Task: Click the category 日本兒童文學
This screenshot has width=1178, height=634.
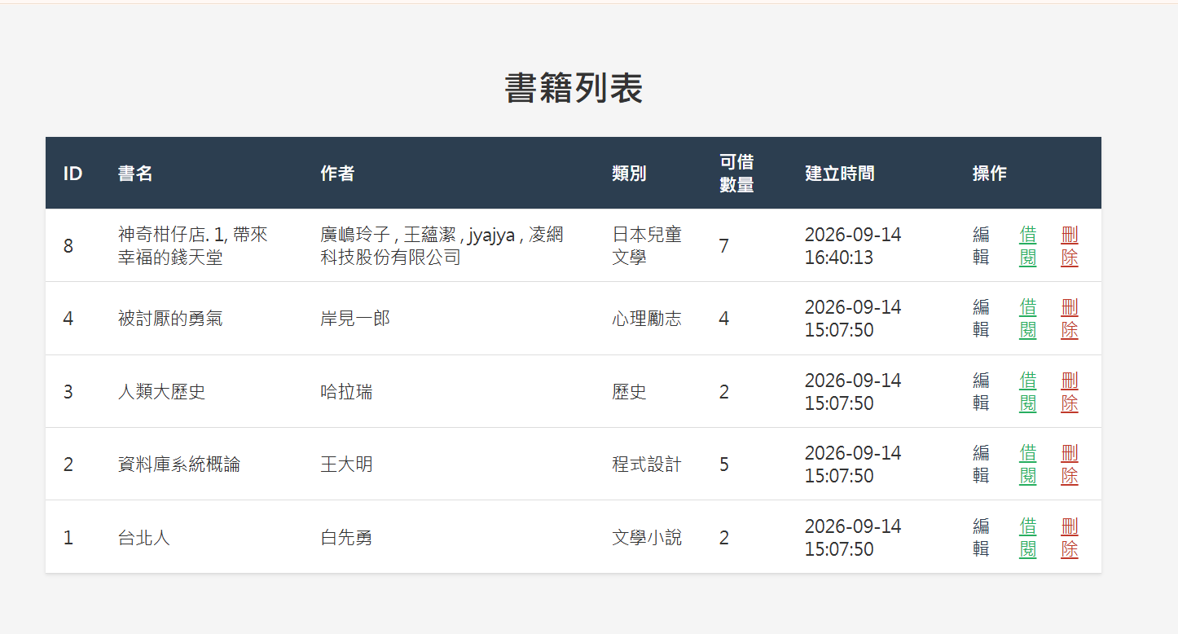Action: pyautogui.click(x=647, y=246)
